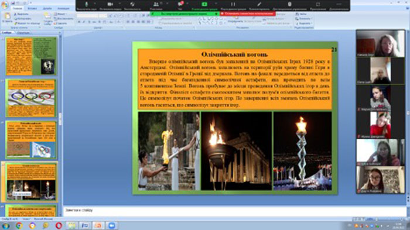Viewport: 410px width, 230px height.
Task: Open the Анимация ribbon tab
Action: point(63,9)
